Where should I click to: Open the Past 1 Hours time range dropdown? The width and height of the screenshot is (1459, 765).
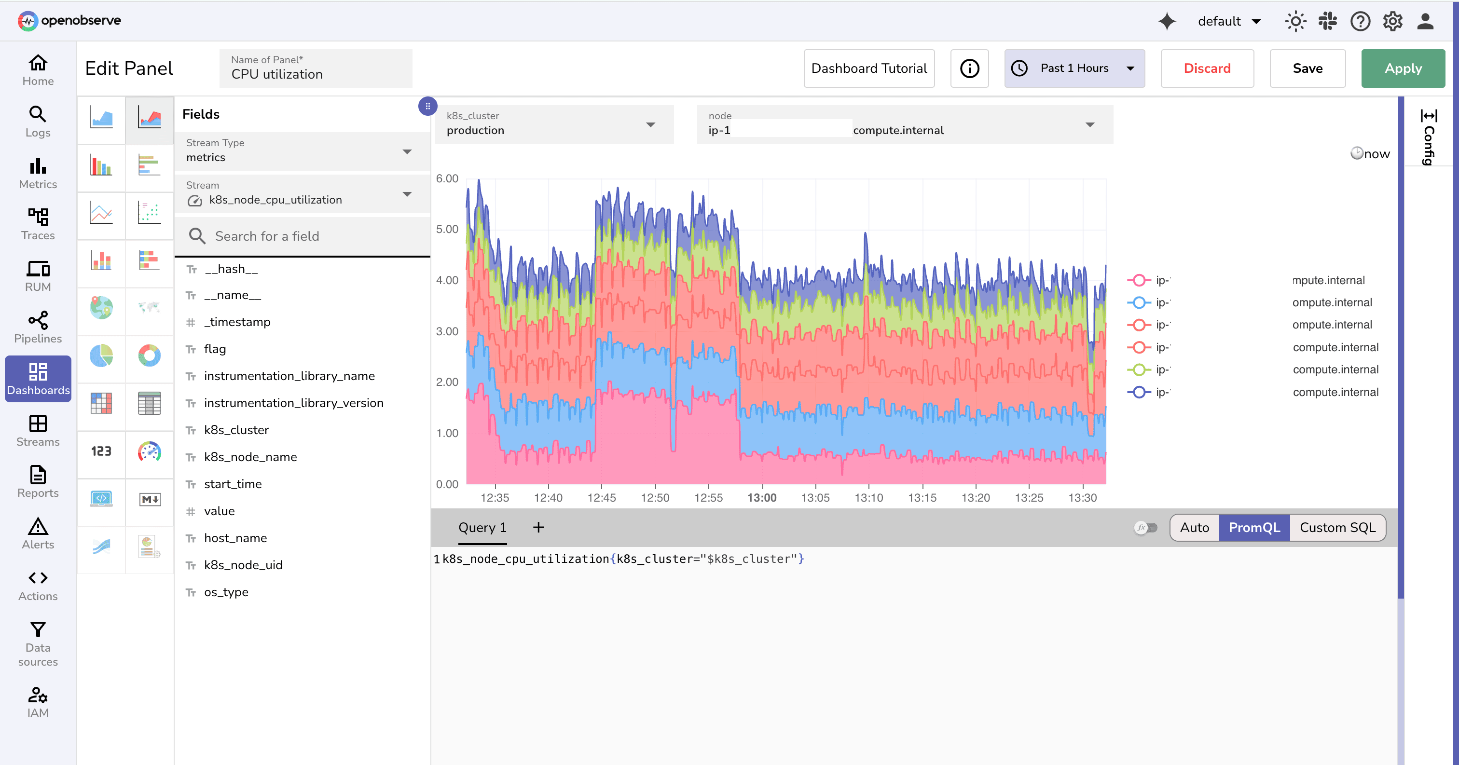click(x=1074, y=68)
